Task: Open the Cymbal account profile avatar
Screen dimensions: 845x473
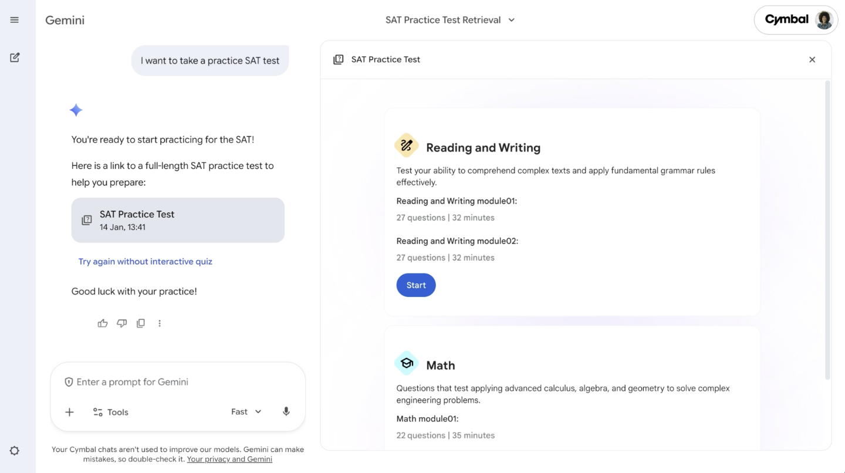Action: point(824,20)
